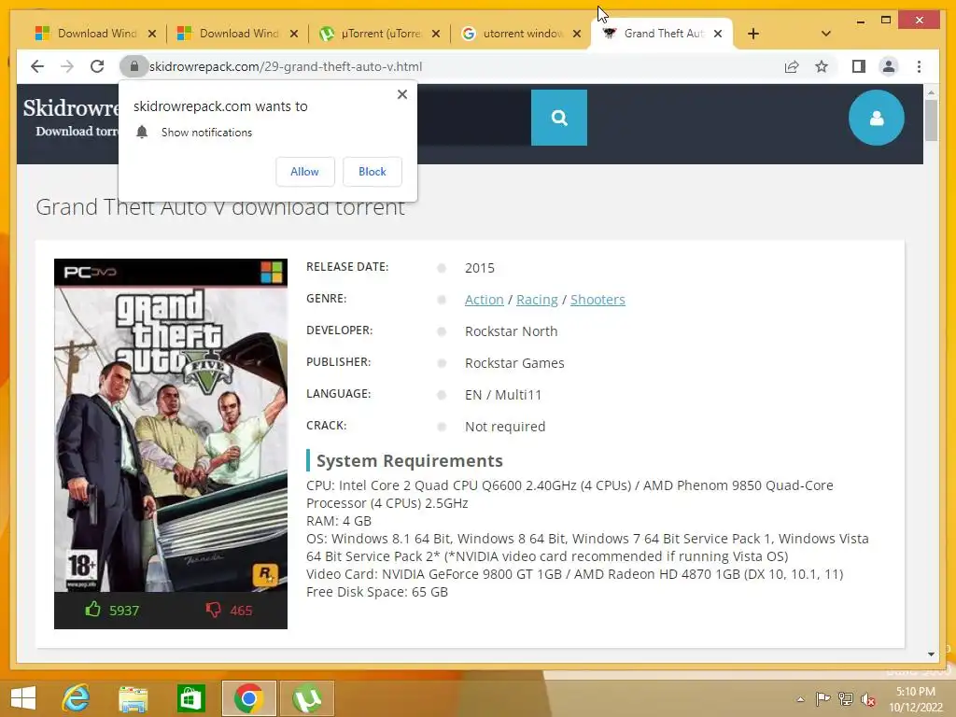
Task: Block skidrowrepack.com notifications
Action: pyautogui.click(x=372, y=172)
